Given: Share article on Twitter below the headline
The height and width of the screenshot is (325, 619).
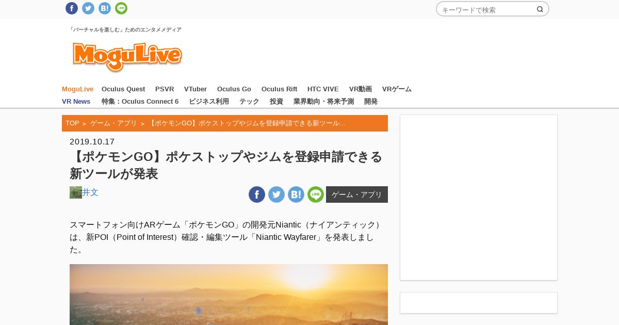Looking at the screenshot, I should coord(276,194).
